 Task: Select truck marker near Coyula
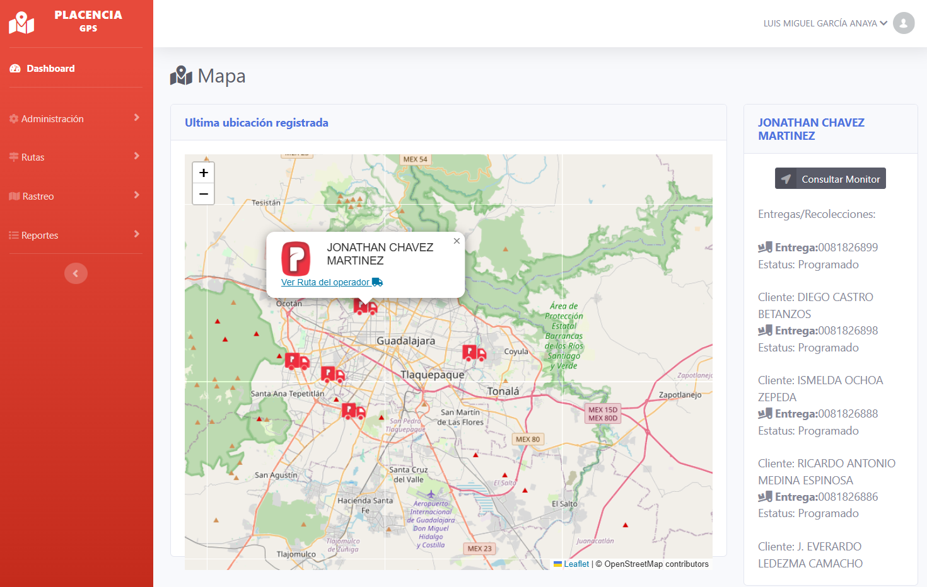pos(474,353)
